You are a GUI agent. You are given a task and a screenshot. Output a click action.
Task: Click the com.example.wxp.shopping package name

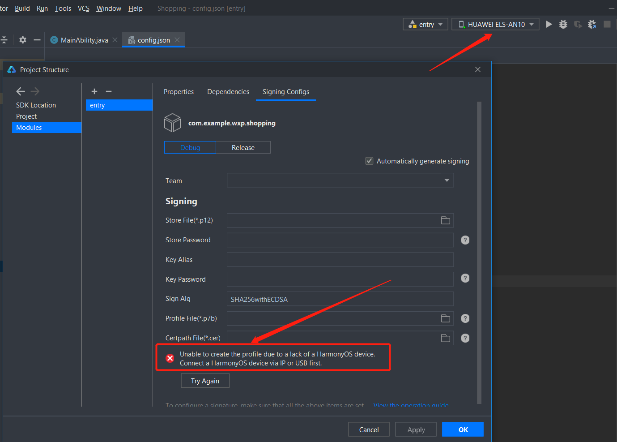point(232,123)
